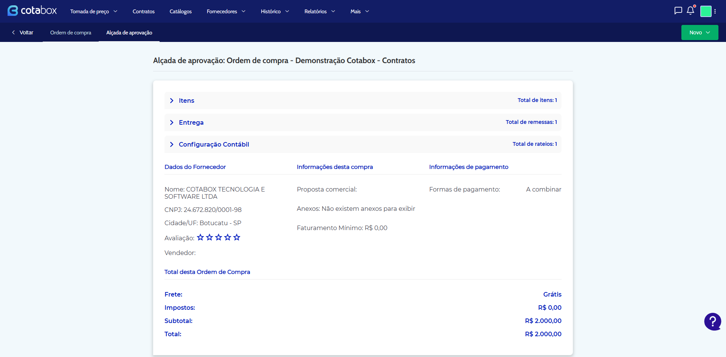Go to Catálogos menu
Image resolution: width=726 pixels, height=357 pixels.
pyautogui.click(x=180, y=11)
